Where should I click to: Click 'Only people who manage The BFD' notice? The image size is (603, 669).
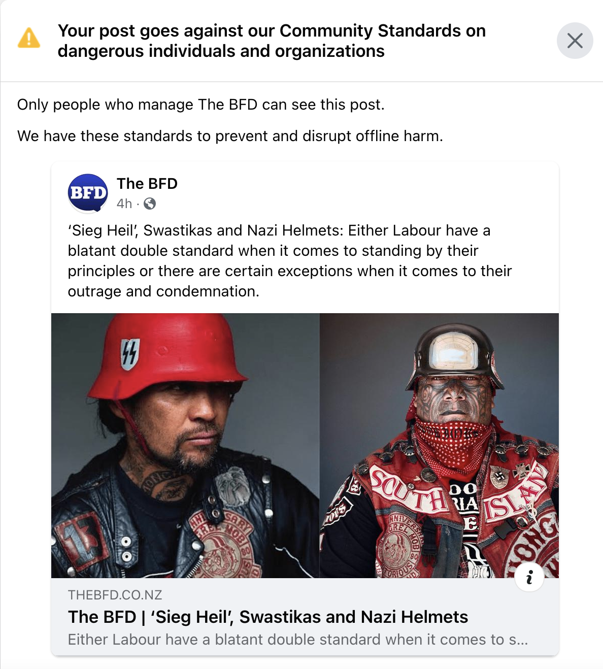point(201,105)
